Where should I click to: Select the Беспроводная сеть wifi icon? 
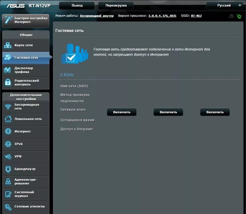point(9,107)
